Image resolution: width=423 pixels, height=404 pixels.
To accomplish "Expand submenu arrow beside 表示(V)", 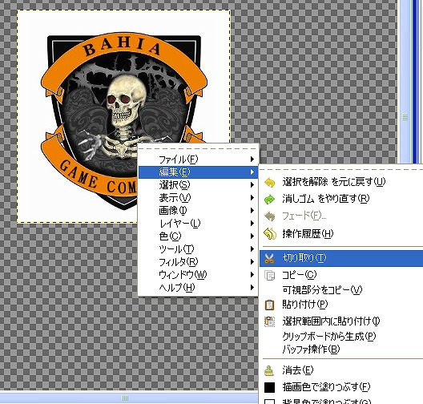I will tap(252, 198).
